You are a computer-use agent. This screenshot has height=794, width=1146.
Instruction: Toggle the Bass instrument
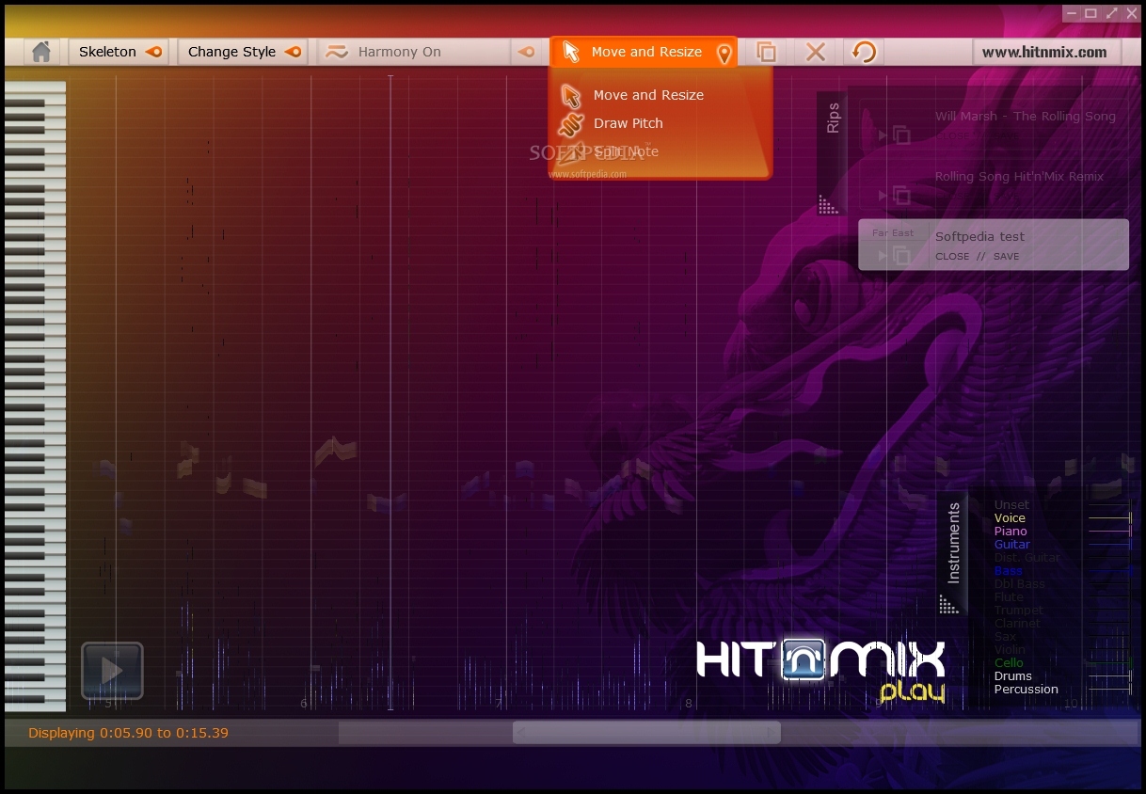(1008, 571)
